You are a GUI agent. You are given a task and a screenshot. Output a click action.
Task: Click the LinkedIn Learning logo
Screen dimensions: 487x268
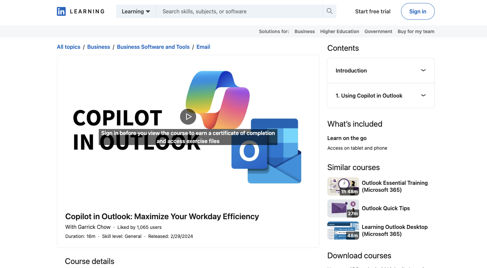(x=80, y=11)
